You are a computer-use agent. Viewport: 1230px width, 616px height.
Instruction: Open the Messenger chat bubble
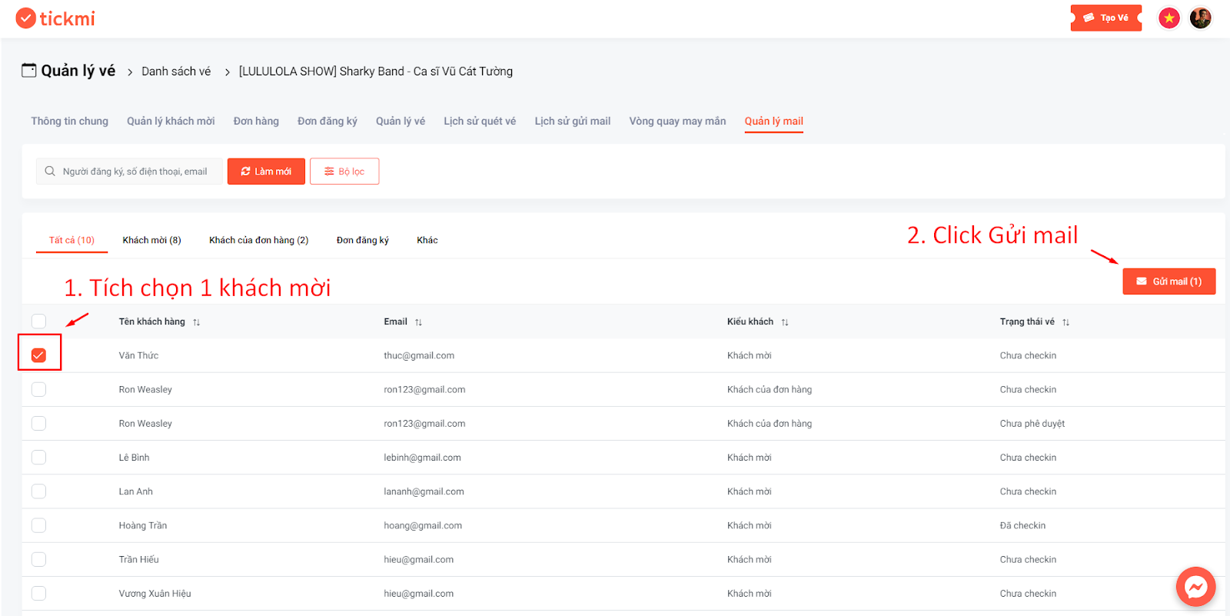coord(1195,587)
